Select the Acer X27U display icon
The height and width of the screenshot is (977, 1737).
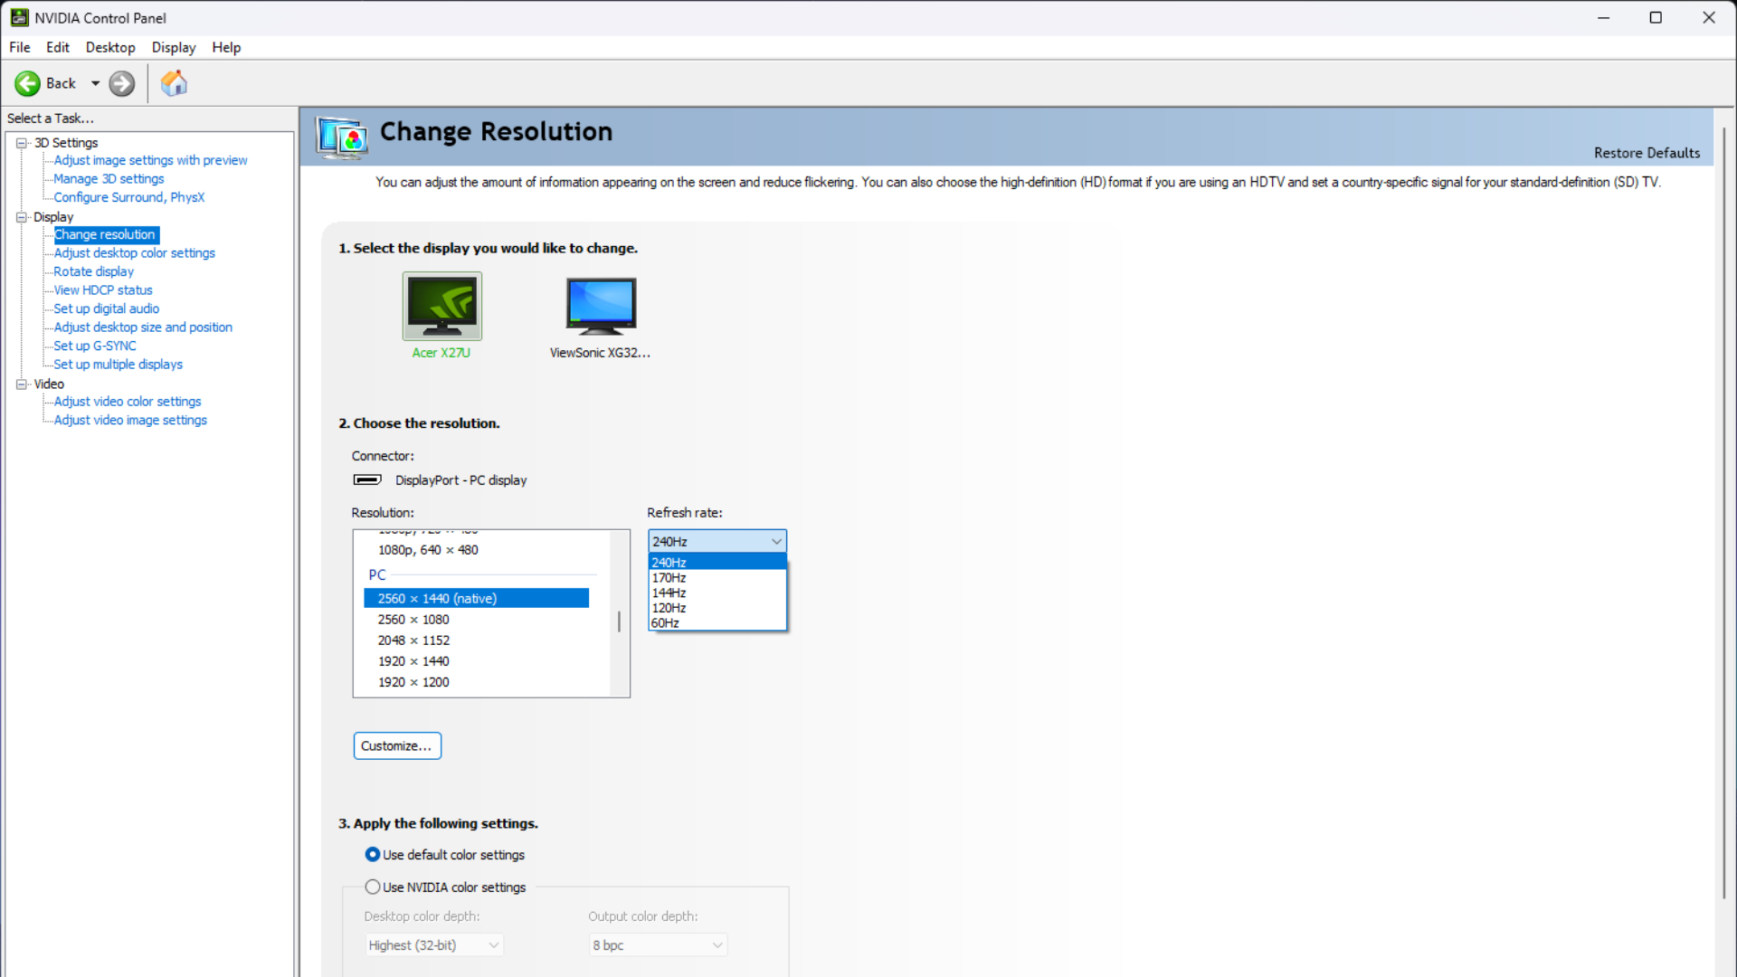tap(441, 306)
